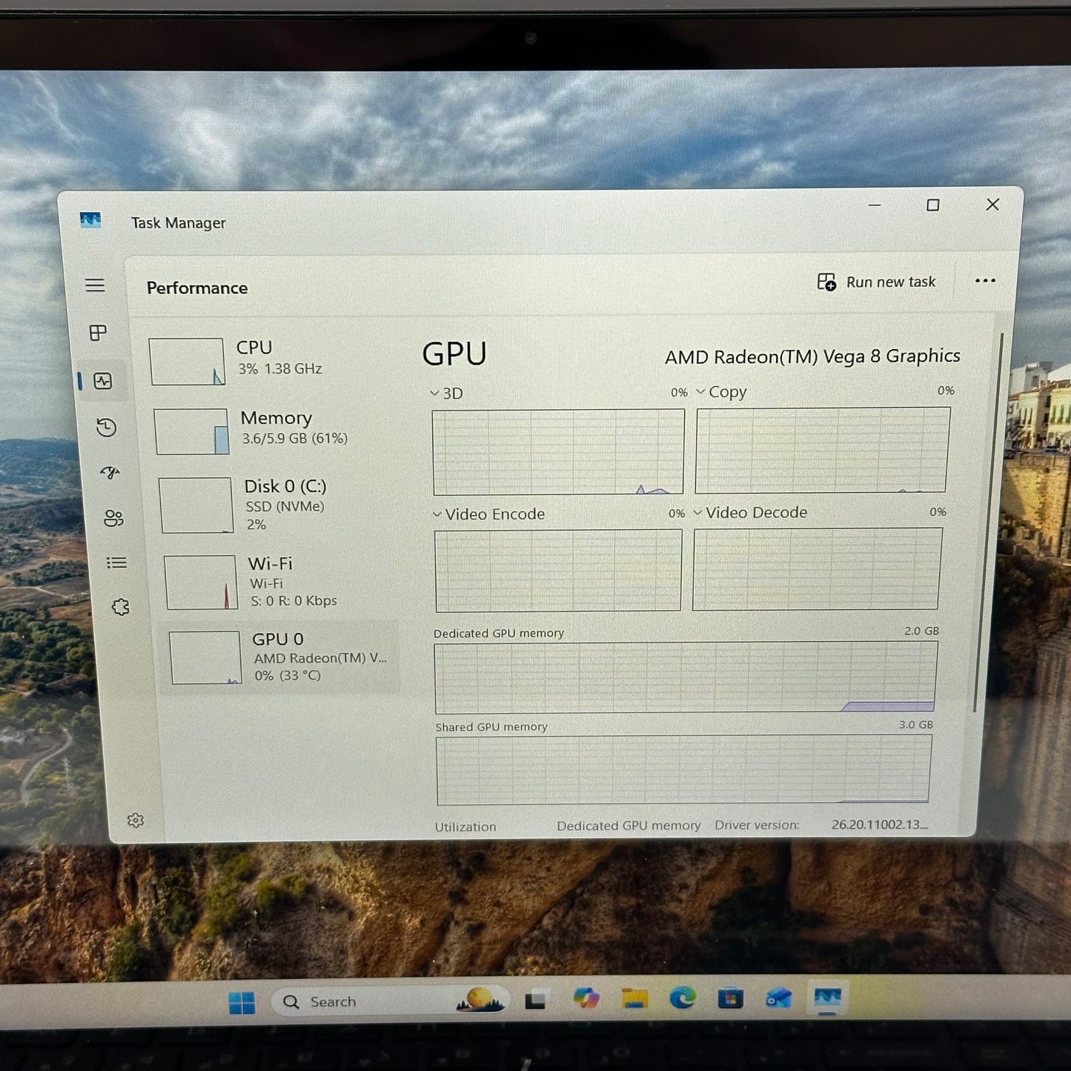Select the Performance page icon
This screenshot has width=1071, height=1071.
tap(103, 381)
